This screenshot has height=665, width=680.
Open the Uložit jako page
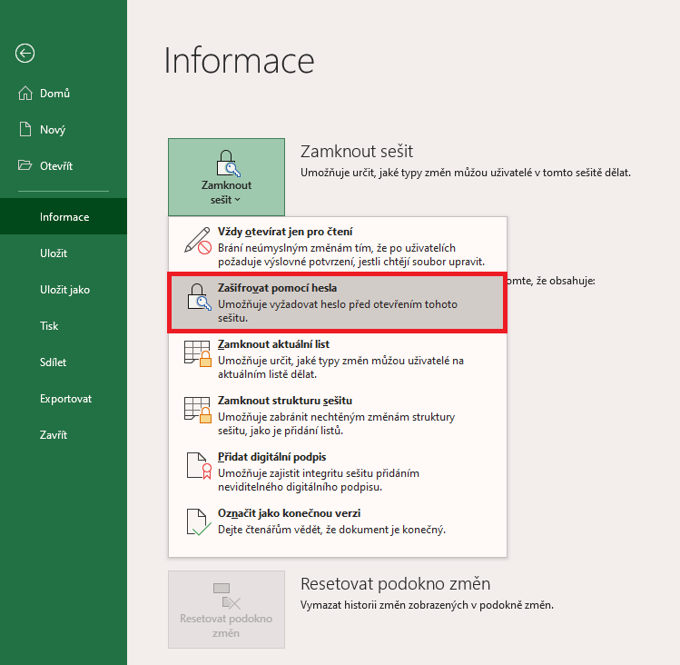[64, 290]
